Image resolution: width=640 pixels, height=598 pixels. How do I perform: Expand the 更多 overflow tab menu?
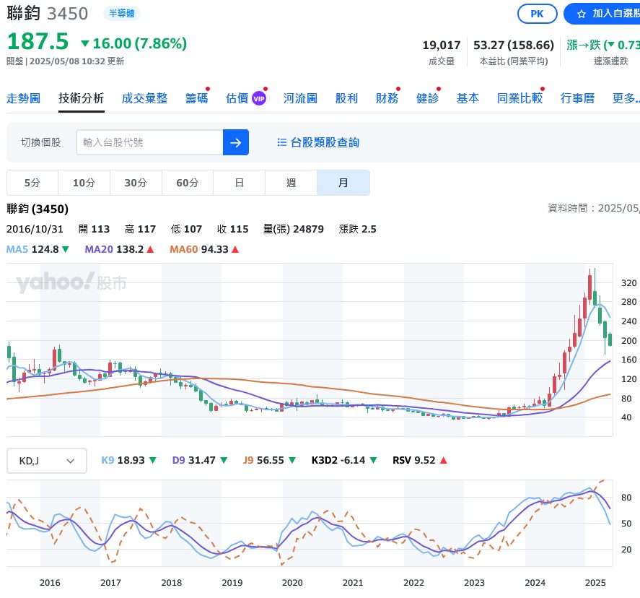point(625,98)
